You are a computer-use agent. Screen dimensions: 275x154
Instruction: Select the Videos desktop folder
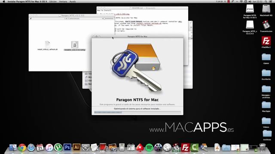click(x=266, y=121)
